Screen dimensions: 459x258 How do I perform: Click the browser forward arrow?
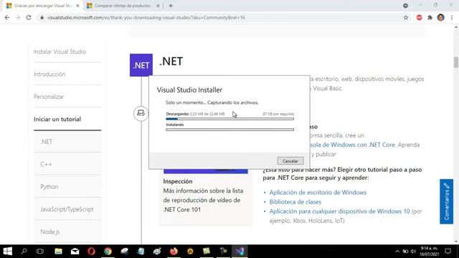tap(17, 17)
